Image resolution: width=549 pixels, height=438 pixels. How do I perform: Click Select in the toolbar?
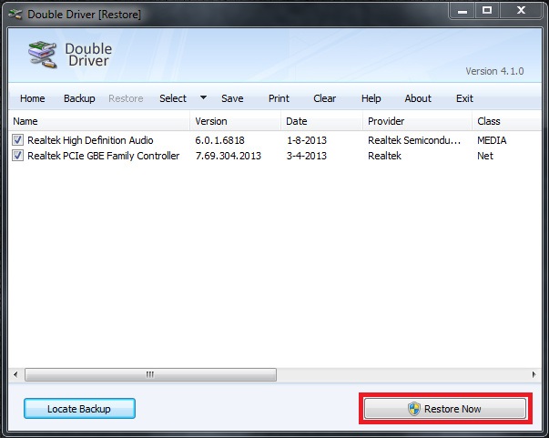click(x=173, y=98)
